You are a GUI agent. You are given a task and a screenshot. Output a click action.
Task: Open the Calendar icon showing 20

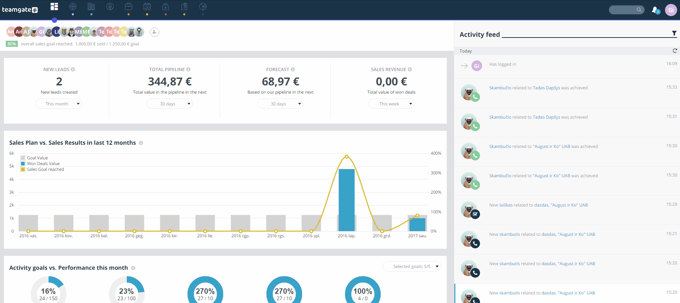(x=147, y=6)
